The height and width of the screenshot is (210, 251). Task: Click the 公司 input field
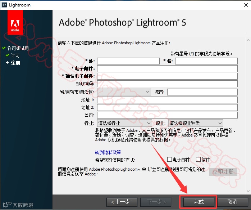(x=167, y=115)
